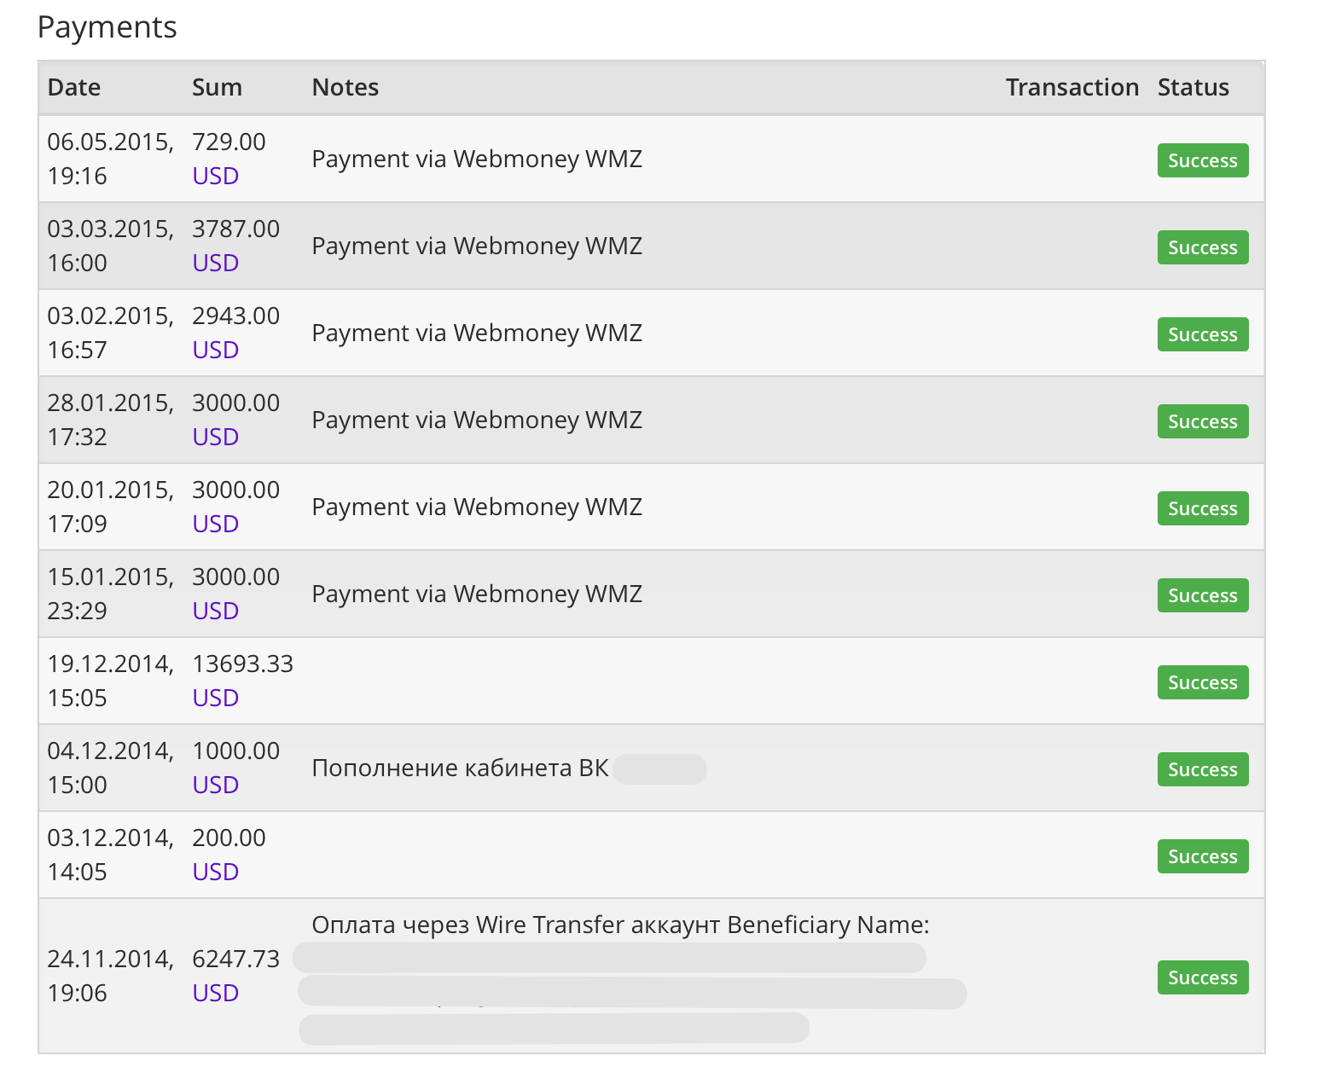This screenshot has width=1324, height=1090.
Task: Click USD link under 729.00 sum
Action: (215, 176)
